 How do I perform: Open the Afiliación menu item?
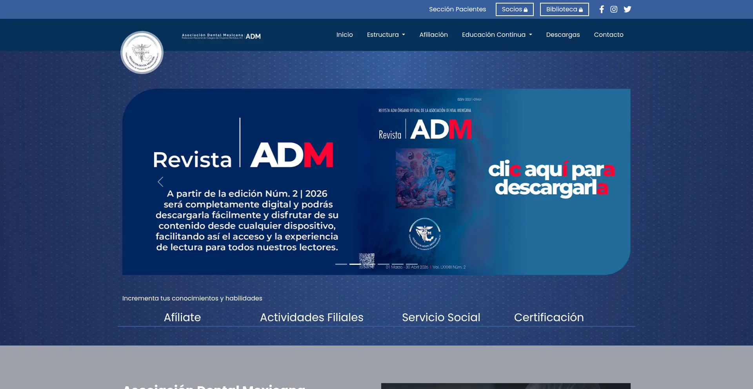pos(433,35)
